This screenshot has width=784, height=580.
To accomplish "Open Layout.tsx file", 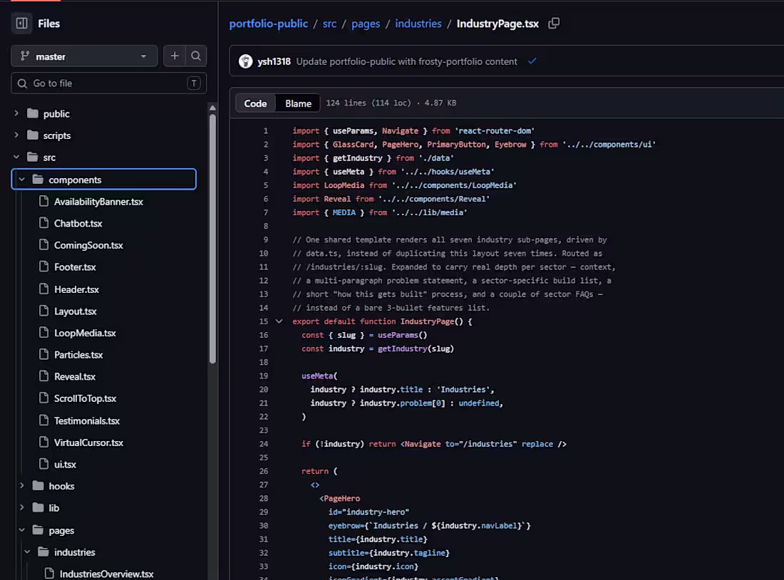I will point(75,311).
